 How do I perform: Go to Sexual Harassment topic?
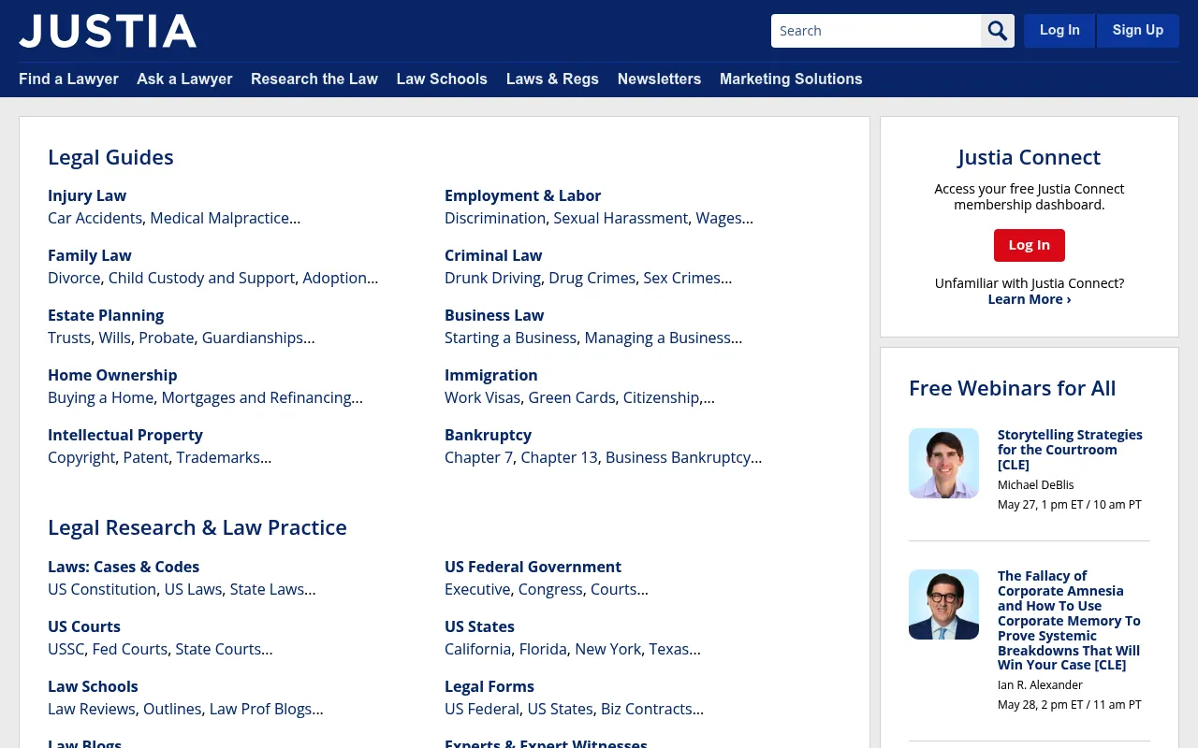621,218
